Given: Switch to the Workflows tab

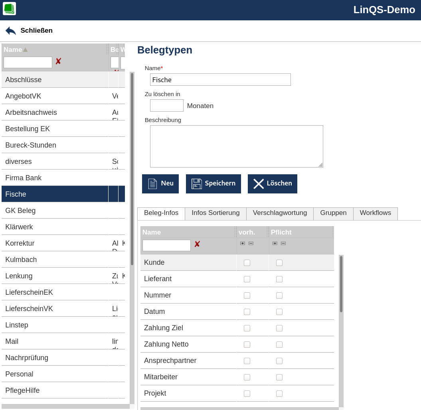Looking at the screenshot, I should click(x=375, y=213).
